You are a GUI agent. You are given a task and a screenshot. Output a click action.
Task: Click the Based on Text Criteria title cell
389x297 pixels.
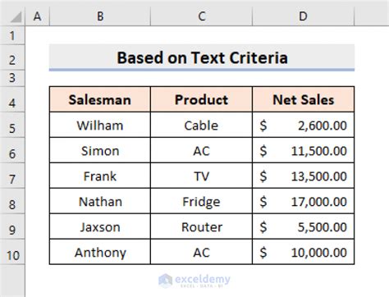click(202, 57)
